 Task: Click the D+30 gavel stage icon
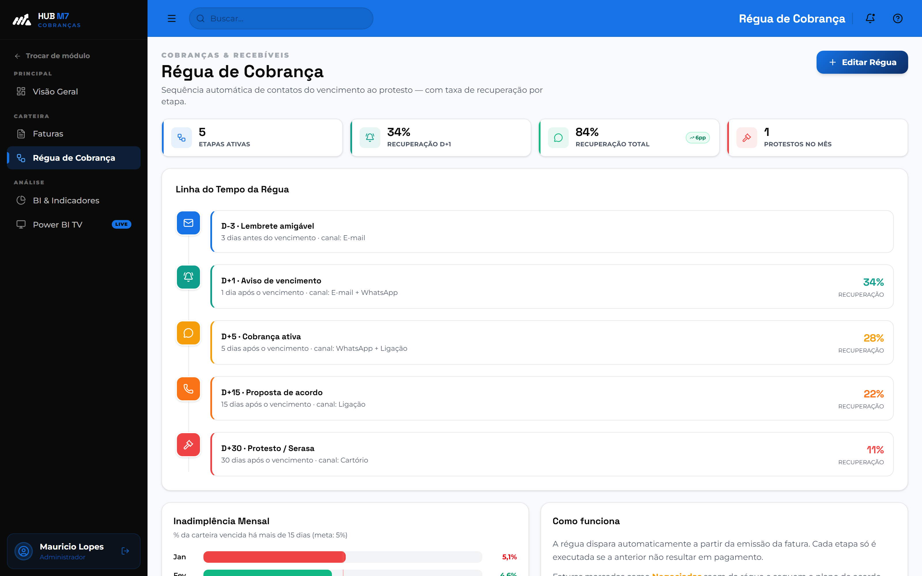tap(188, 445)
